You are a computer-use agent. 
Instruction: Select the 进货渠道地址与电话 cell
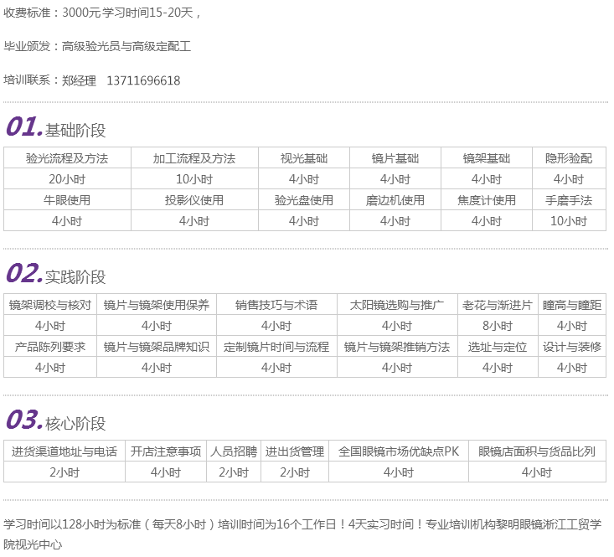click(x=64, y=451)
